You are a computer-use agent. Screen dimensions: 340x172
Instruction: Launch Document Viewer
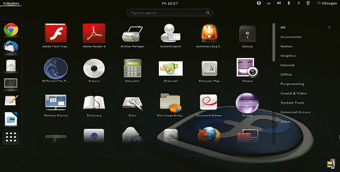pos(208,102)
